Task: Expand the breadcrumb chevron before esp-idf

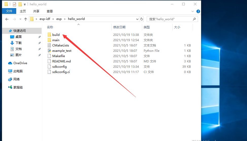Action: click(36, 19)
